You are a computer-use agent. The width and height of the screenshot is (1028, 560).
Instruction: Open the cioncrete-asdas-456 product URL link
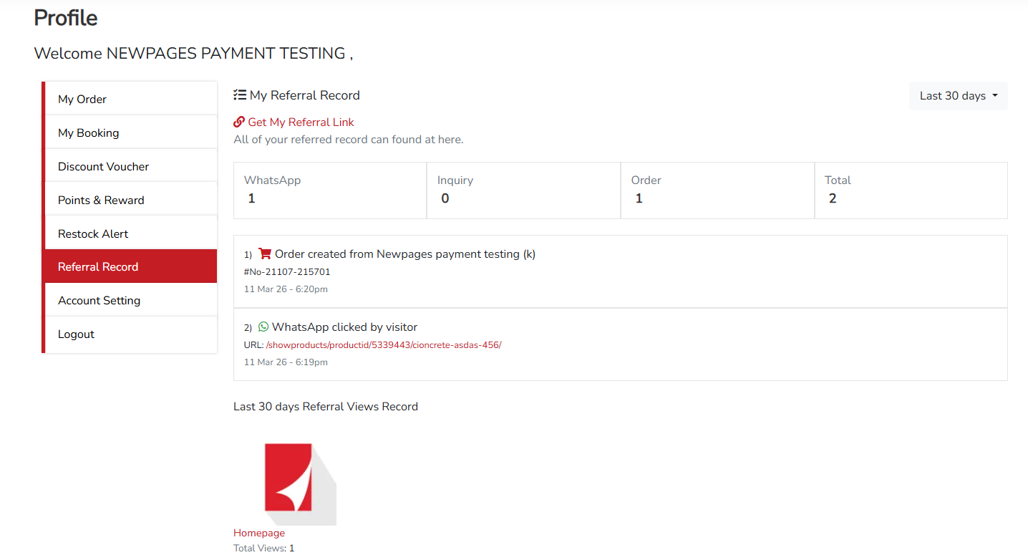(x=383, y=345)
